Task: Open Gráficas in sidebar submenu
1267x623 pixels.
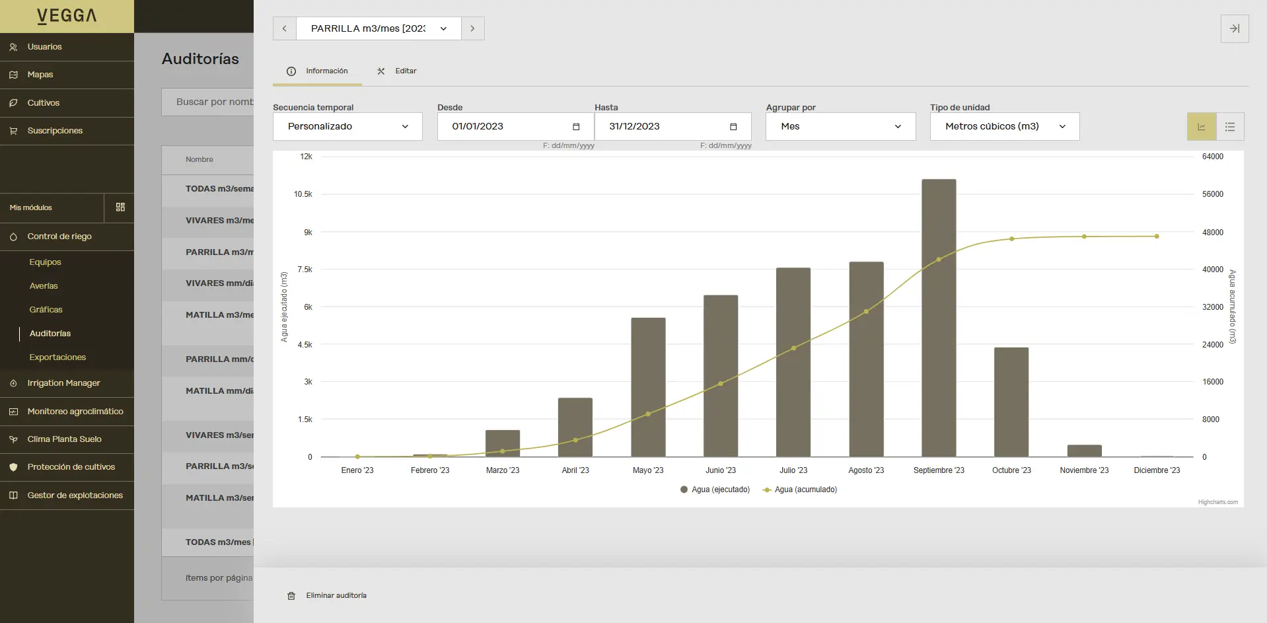Action: (46, 310)
